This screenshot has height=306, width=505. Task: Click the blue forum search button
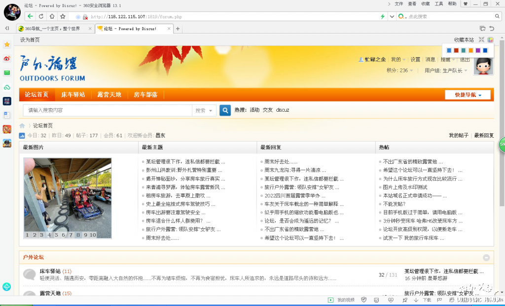click(x=225, y=110)
